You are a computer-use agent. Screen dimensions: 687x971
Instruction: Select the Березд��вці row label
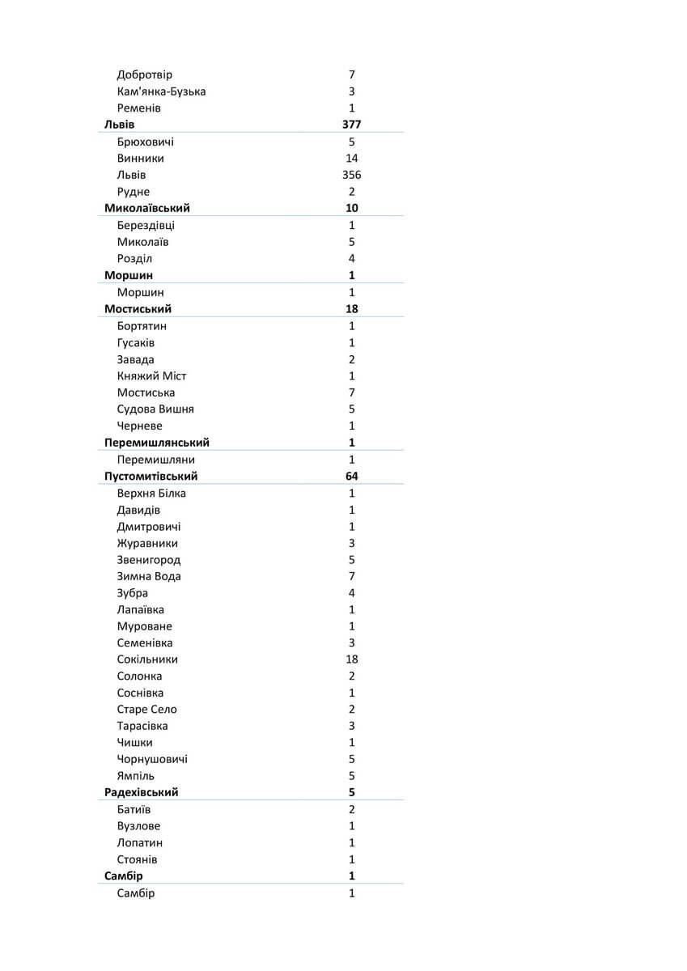click(146, 226)
